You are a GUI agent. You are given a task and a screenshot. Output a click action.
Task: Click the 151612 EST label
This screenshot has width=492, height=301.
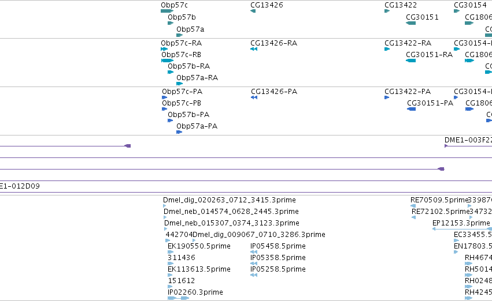(x=182, y=281)
